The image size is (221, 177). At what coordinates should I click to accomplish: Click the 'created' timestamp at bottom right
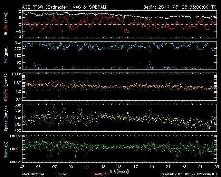tap(189, 175)
